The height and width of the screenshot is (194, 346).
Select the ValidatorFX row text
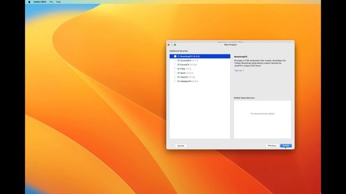[189, 81]
